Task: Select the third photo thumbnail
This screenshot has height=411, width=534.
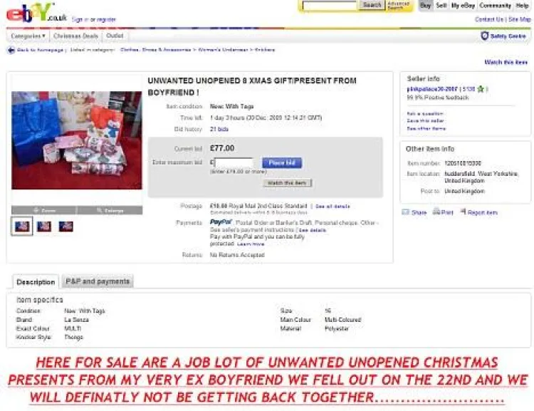Action: tap(66, 227)
